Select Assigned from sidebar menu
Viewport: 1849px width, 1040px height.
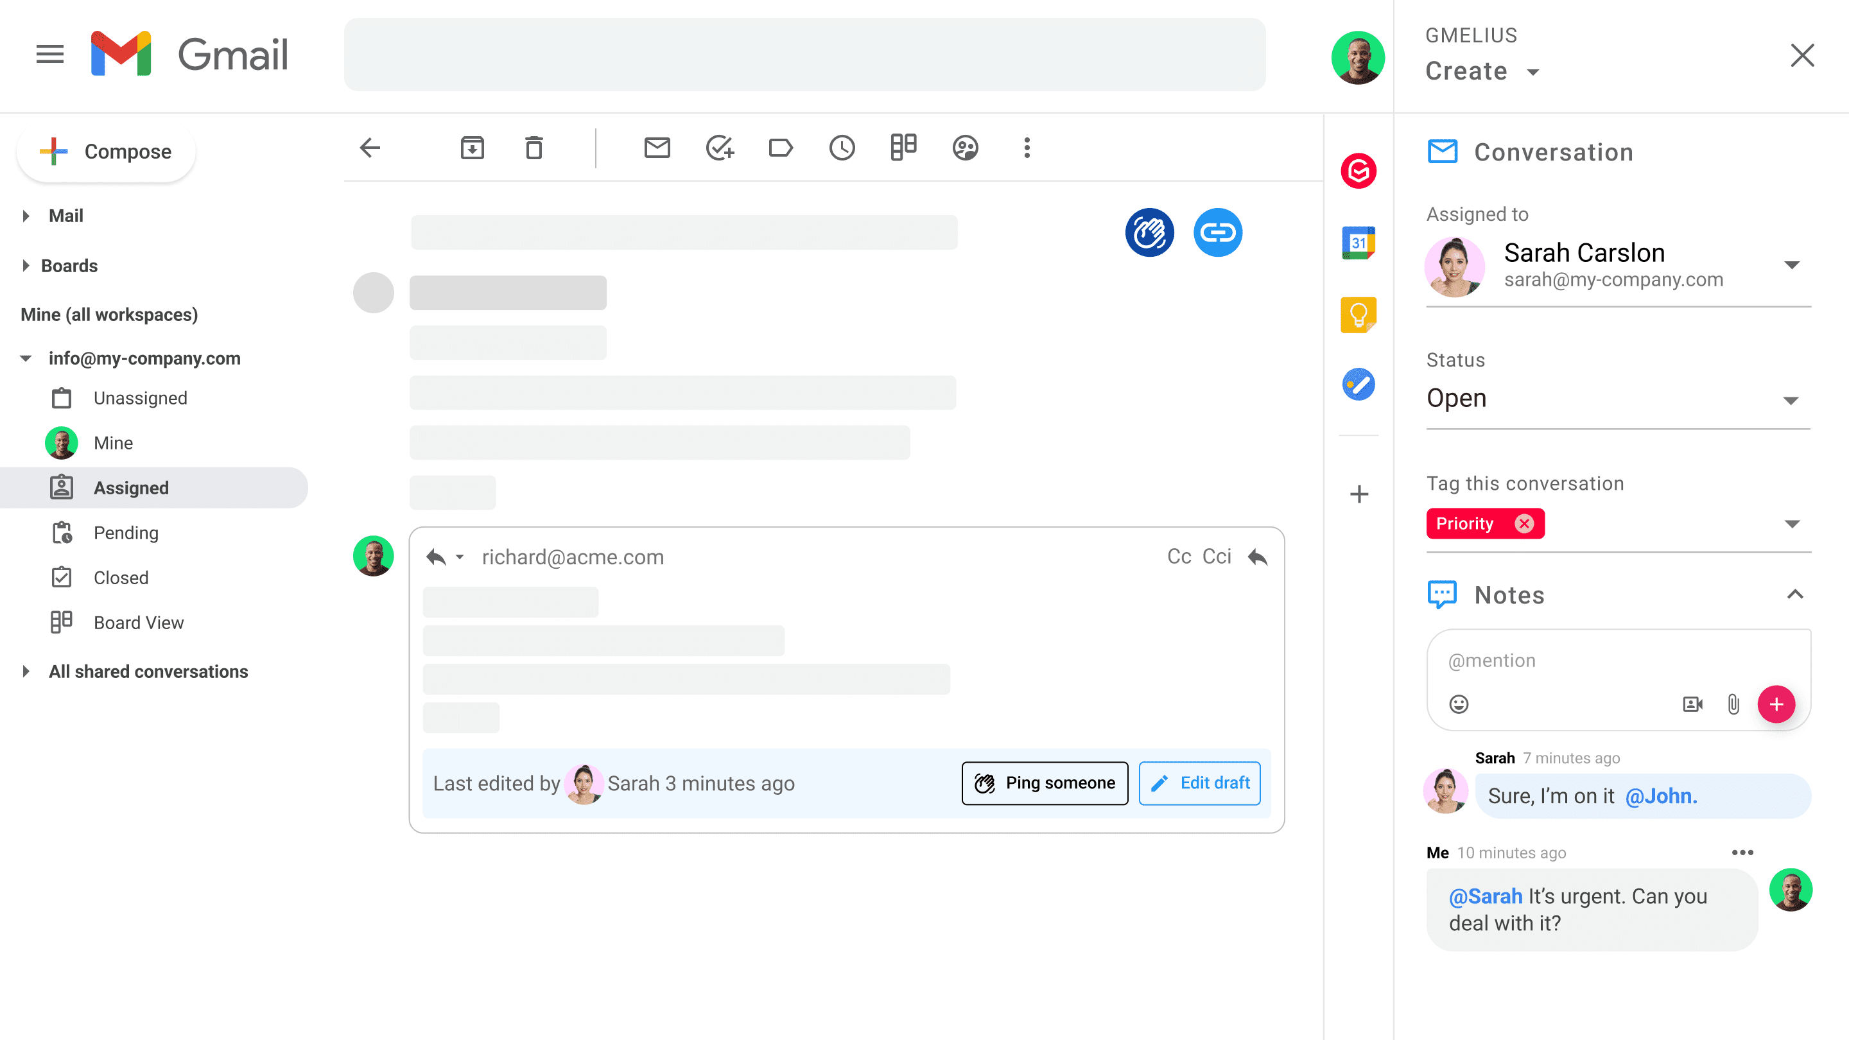[x=131, y=488]
